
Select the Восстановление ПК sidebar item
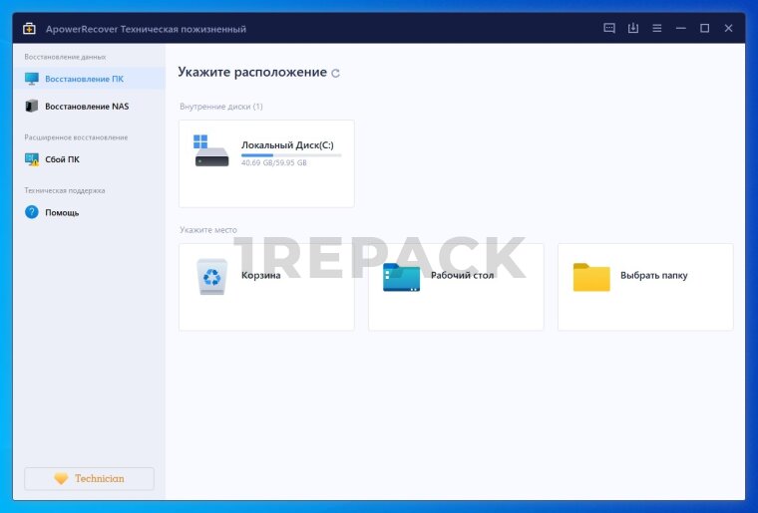coord(84,79)
